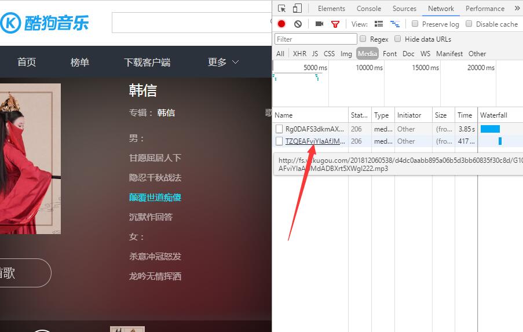The image size is (523, 332).
Task: Click the network Filter text box
Action: pyautogui.click(x=316, y=39)
